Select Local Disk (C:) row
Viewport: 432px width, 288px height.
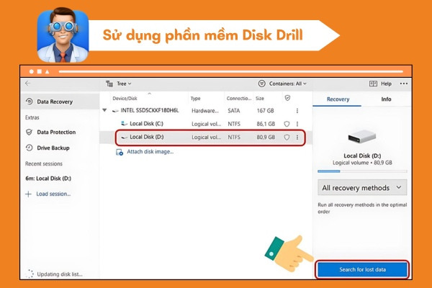point(205,124)
